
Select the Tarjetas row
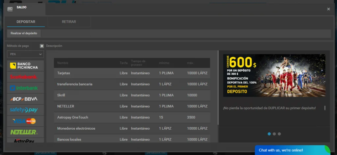(132, 73)
